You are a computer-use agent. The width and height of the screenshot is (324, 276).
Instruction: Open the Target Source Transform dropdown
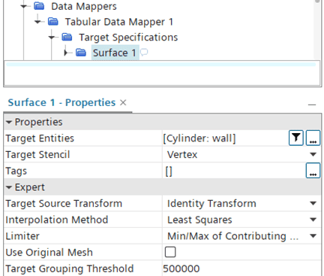click(313, 203)
